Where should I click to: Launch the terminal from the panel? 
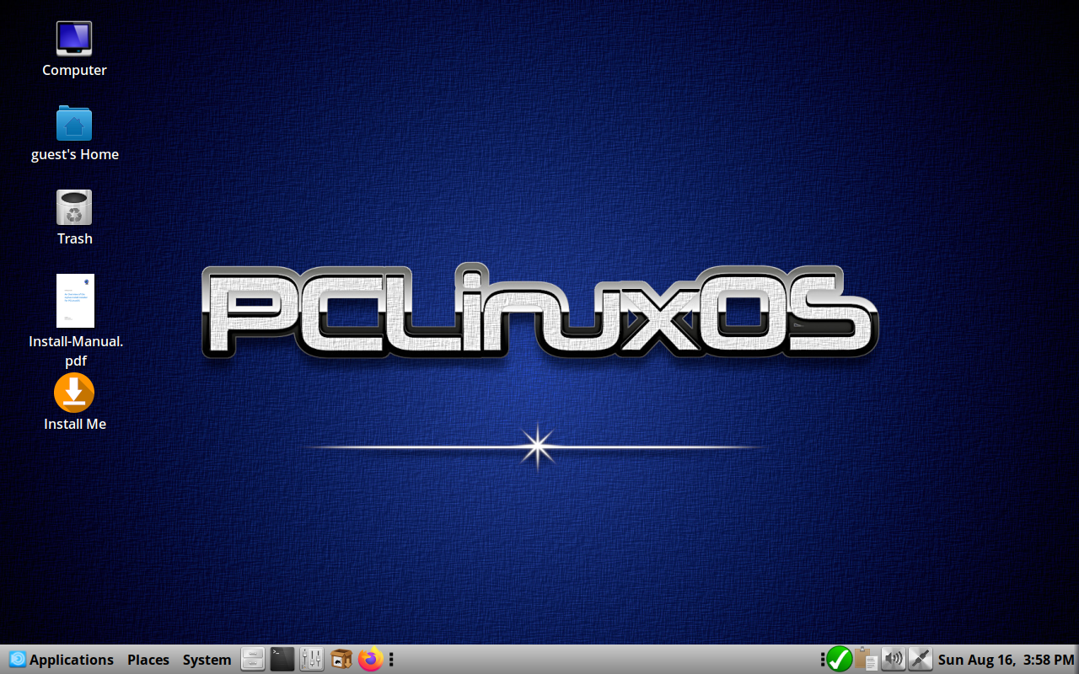[x=282, y=659]
